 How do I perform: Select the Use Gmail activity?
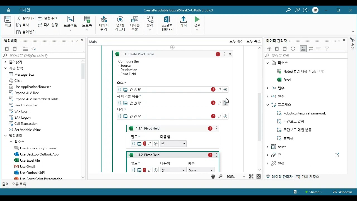27,167
